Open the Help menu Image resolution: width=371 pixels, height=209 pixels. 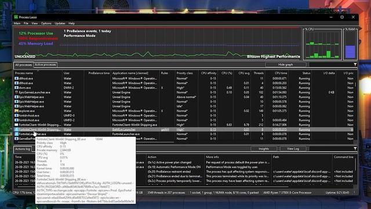tap(72, 23)
